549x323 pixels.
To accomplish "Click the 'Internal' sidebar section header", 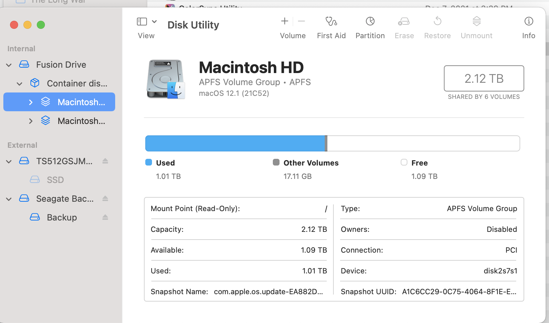I will click(21, 49).
